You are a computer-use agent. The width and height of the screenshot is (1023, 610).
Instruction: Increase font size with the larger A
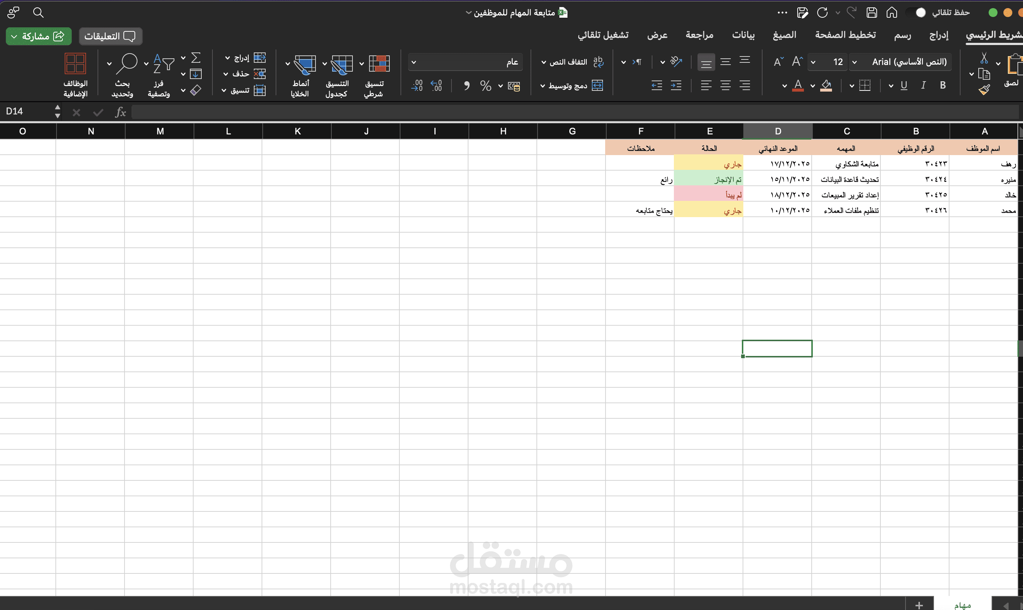click(798, 62)
